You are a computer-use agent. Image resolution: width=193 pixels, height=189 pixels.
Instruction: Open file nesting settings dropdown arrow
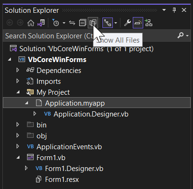(x=116, y=23)
